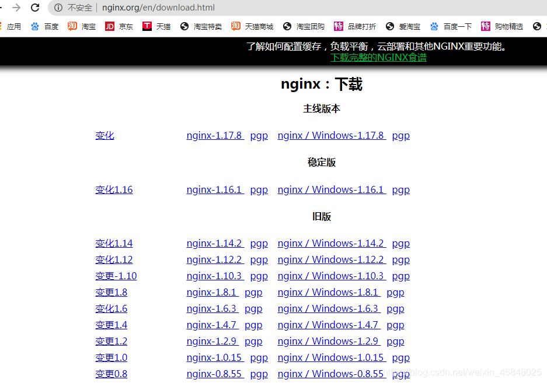Download nginx / Windows-1.2.9
Viewport: 547px width, 383px height.
point(329,342)
